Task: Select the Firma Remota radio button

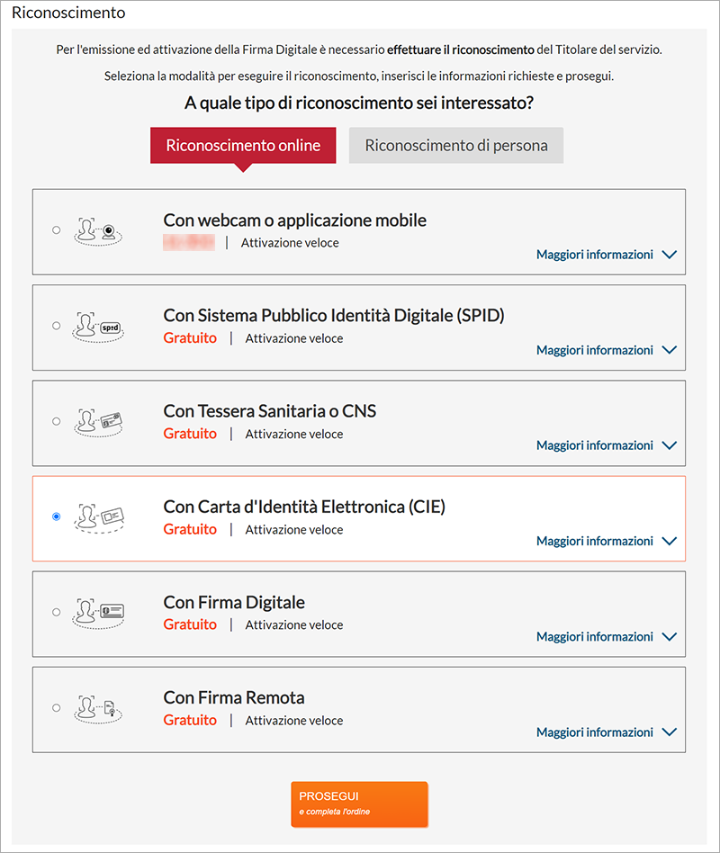Action: (x=56, y=708)
